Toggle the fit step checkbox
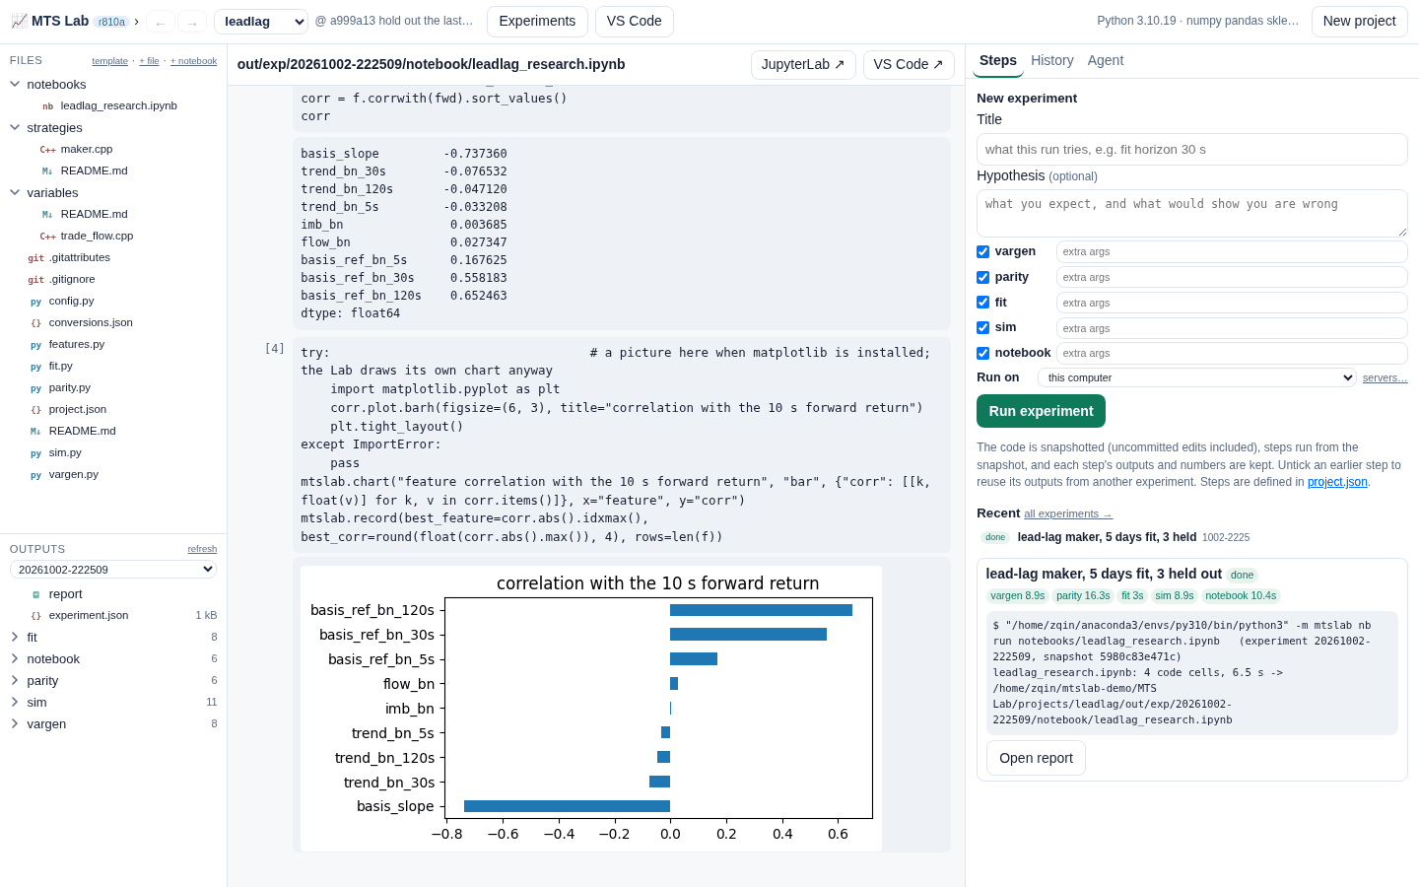The height and width of the screenshot is (887, 1419). [982, 303]
